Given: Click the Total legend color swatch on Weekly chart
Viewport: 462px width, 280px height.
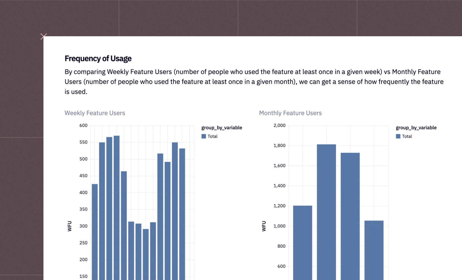Looking at the screenshot, I should 204,136.
